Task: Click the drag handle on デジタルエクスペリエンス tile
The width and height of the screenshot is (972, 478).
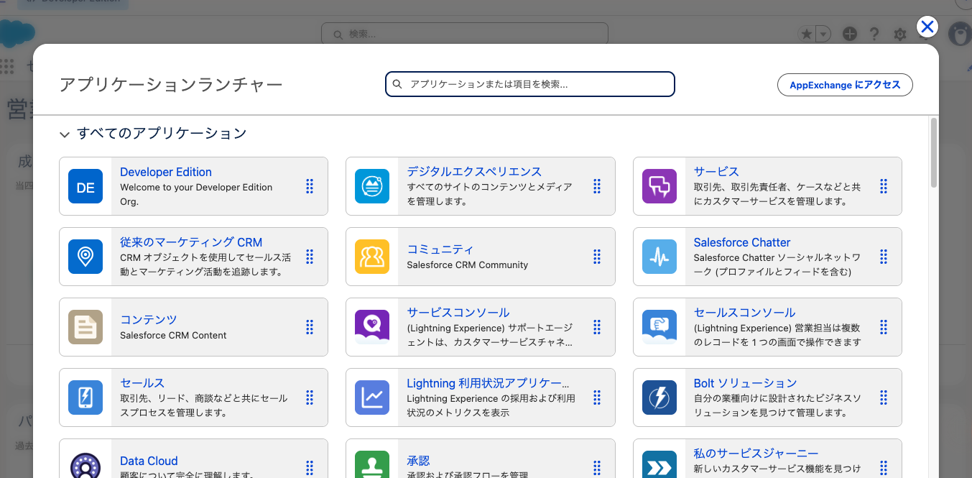Action: (597, 186)
